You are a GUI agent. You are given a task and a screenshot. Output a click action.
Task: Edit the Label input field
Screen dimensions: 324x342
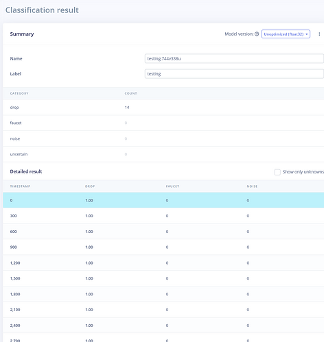tap(234, 74)
